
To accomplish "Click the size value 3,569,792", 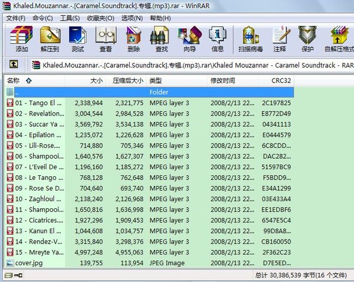I will [88, 124].
